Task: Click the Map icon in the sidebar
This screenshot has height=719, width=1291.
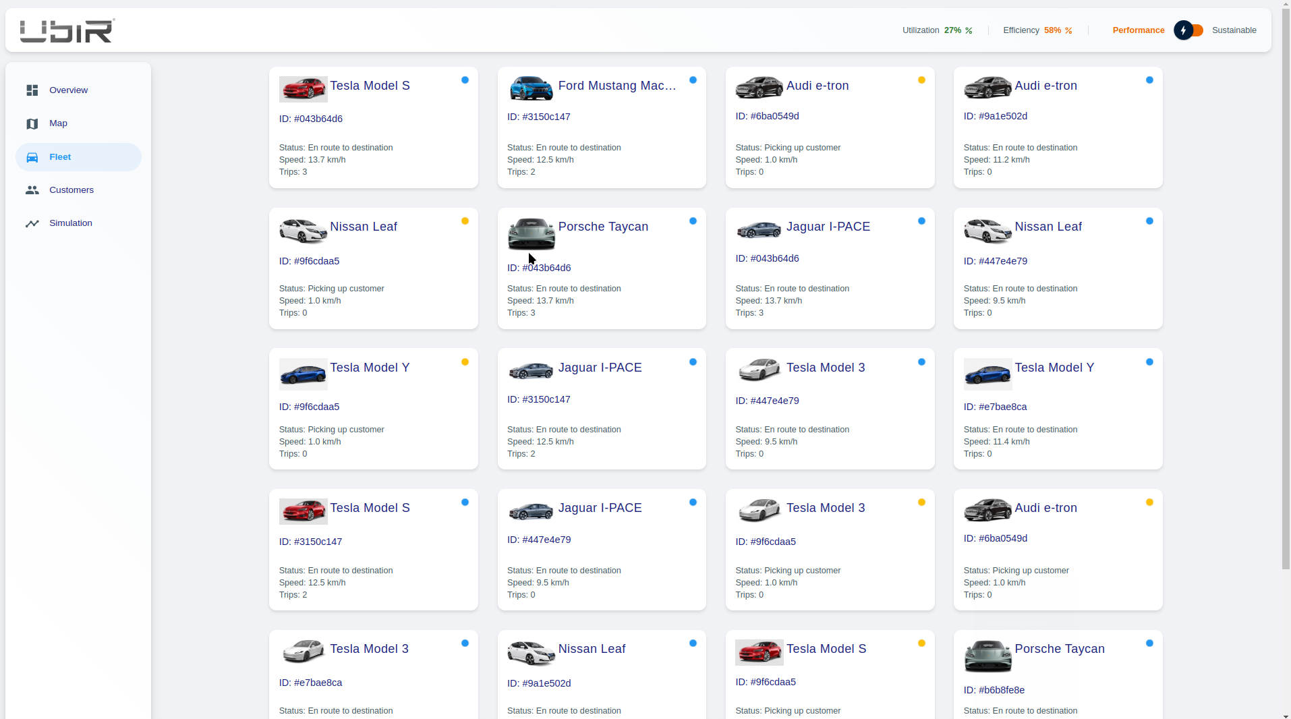Action: tap(32, 123)
